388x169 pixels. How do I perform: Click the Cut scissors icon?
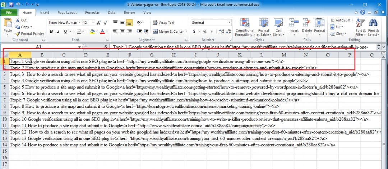coord(18,20)
